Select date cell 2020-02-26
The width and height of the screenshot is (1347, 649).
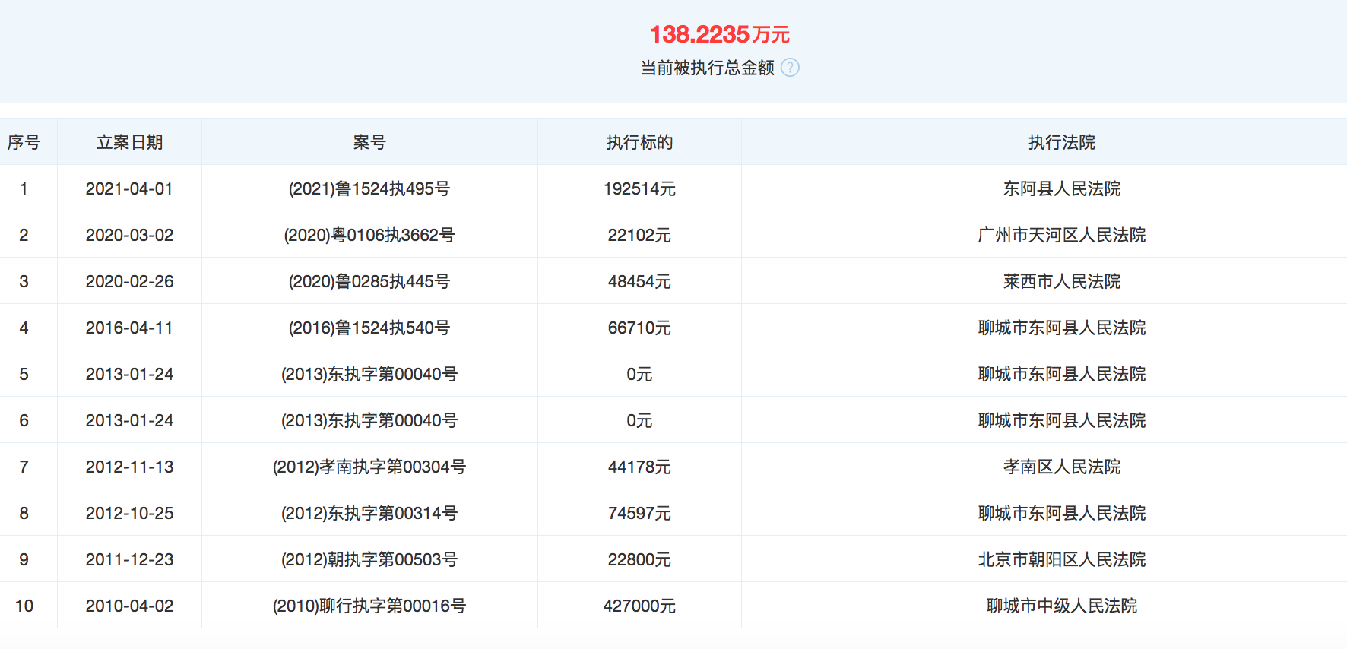click(129, 281)
